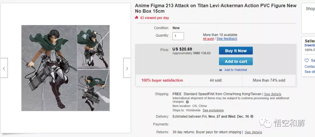
Task: Click the See other items link
Action: pyautogui.click(x=310, y=72)
